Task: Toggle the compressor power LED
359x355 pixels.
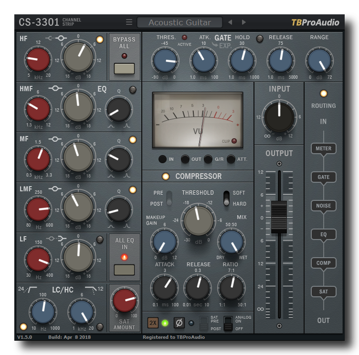Action: (166, 177)
